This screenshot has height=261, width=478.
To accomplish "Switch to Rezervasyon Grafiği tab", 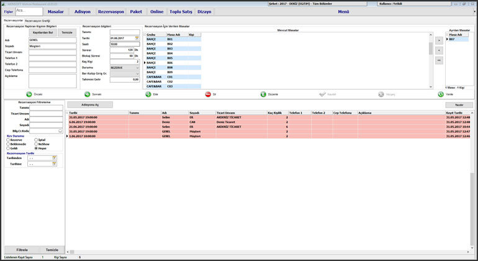I will point(37,21).
